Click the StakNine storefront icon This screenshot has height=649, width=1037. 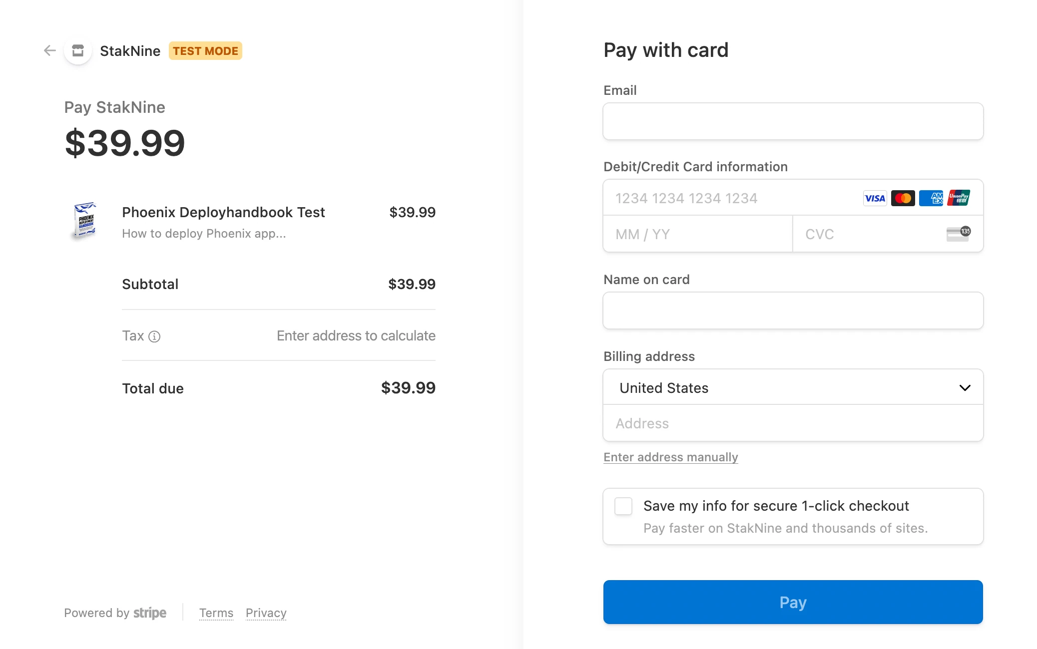[x=78, y=50]
